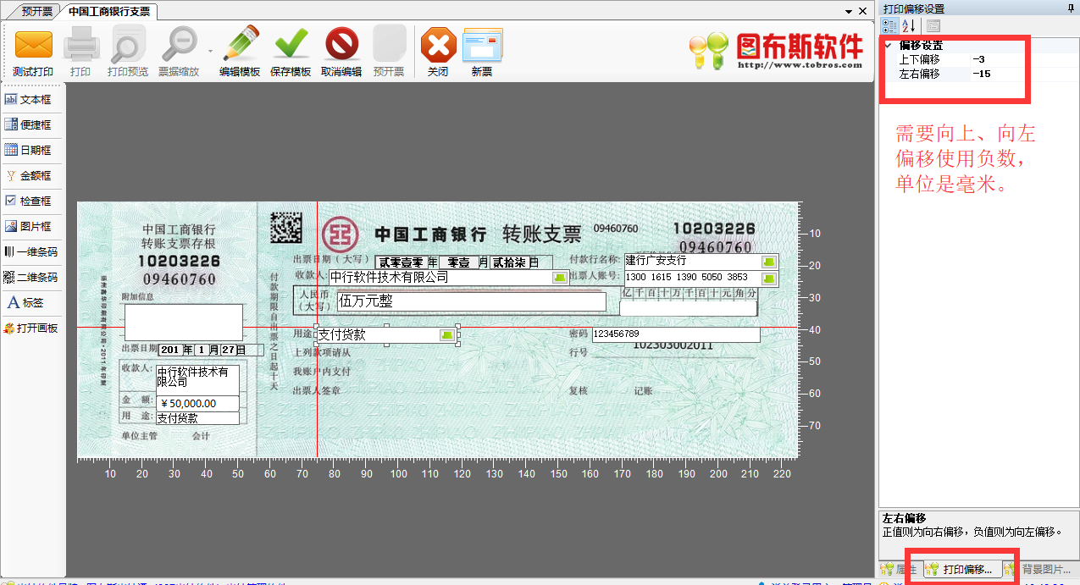Select the 日期框 tool
This screenshot has width=1080, height=585.
pos(34,149)
